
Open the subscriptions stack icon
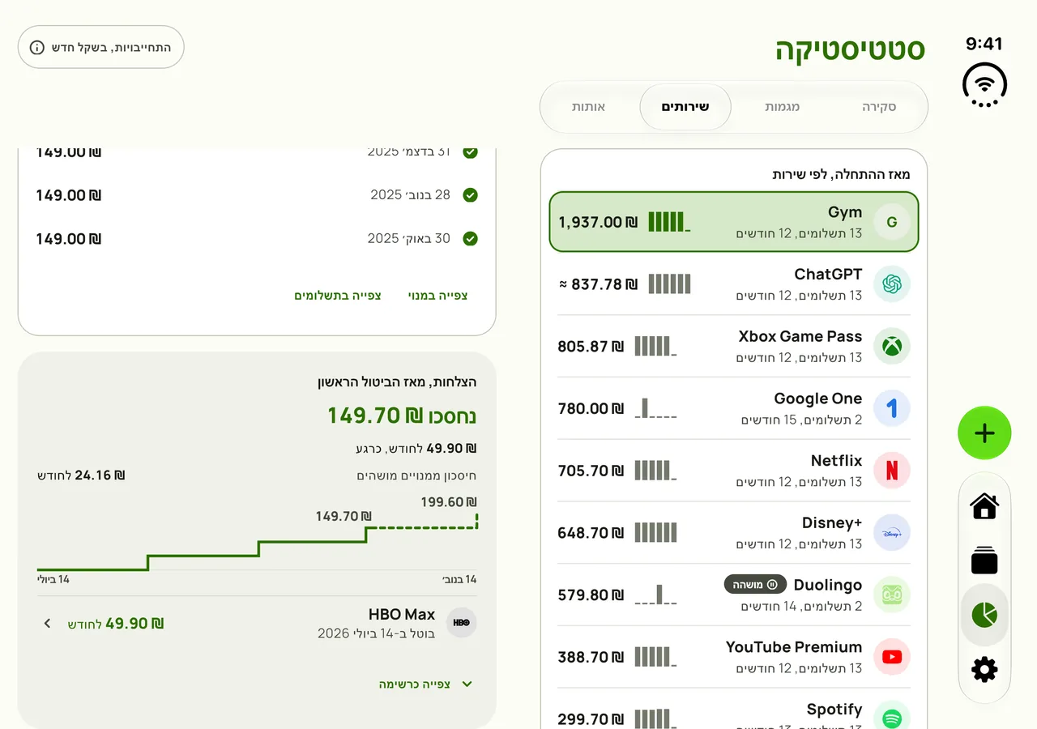984,560
